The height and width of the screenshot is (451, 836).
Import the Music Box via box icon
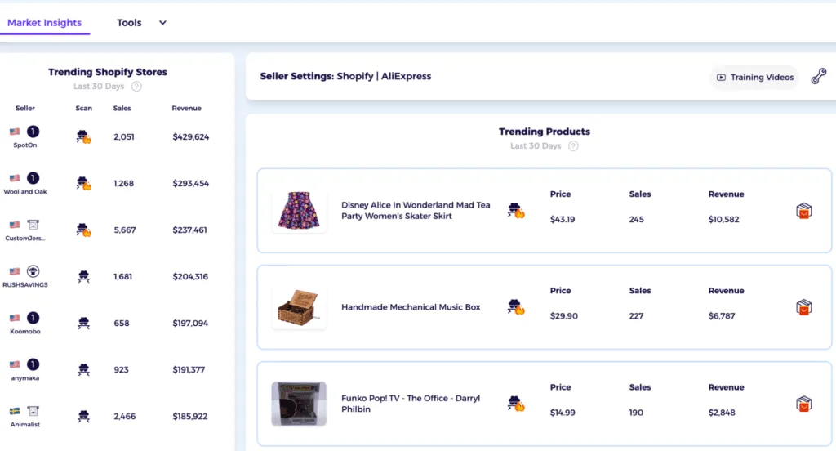click(x=804, y=307)
